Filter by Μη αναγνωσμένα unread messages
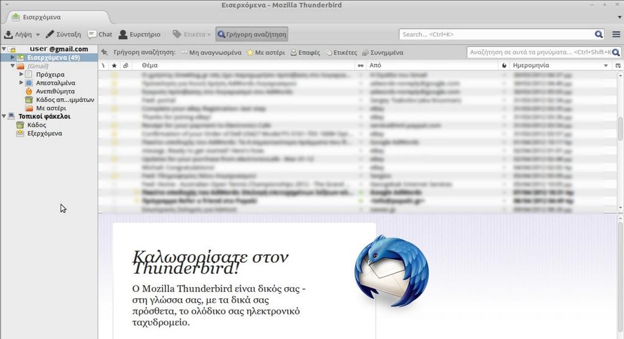The width and height of the screenshot is (624, 339). tap(211, 52)
